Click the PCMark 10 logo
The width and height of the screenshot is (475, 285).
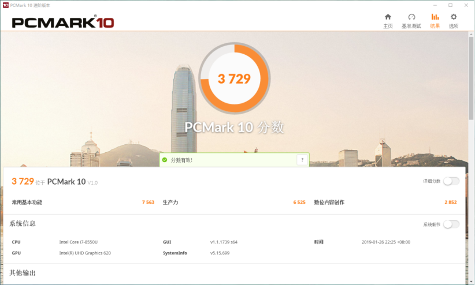[63, 22]
